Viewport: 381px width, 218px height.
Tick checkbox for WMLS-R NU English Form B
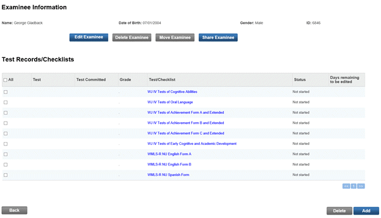tap(6, 165)
